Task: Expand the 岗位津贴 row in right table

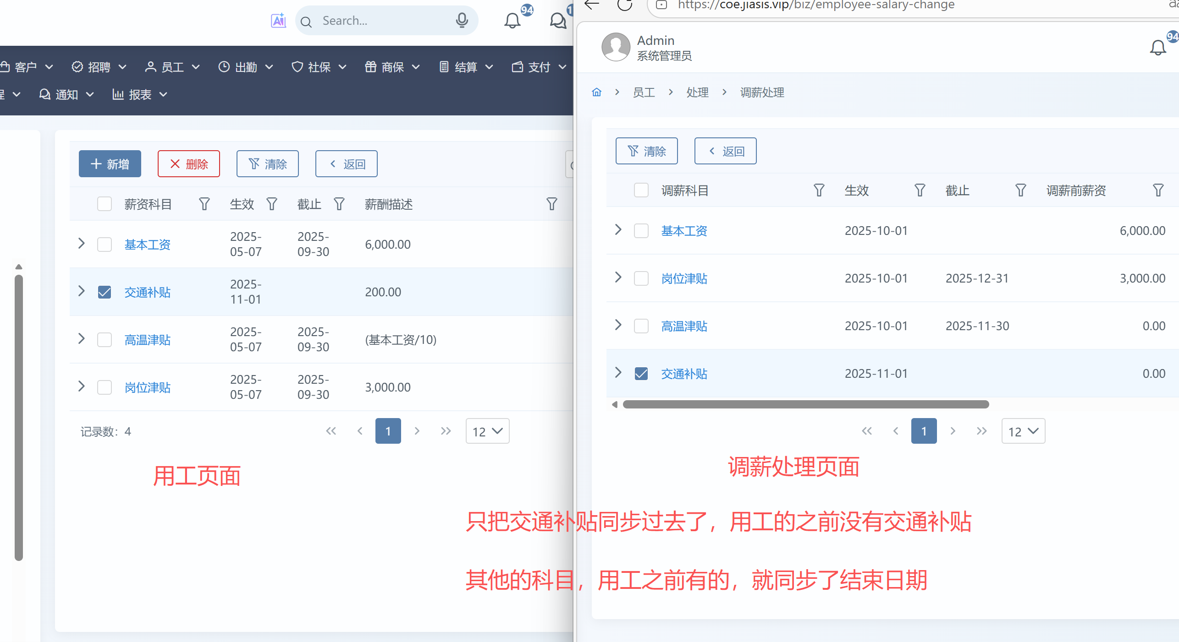Action: click(618, 277)
